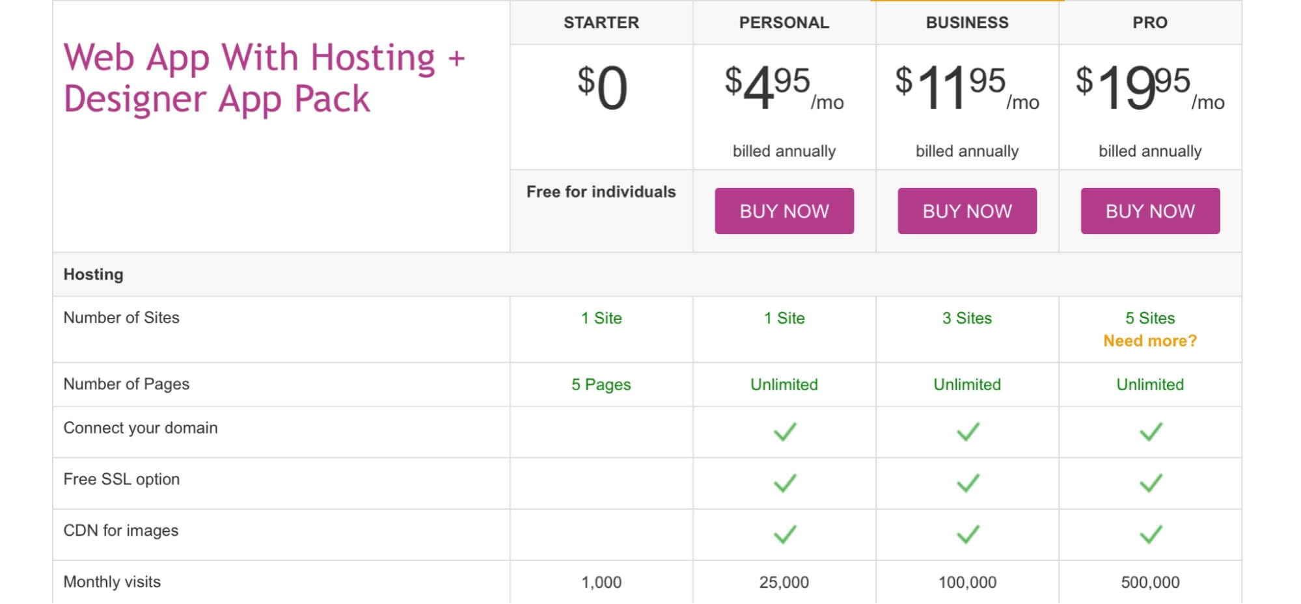Select the PRO plan header
Viewport: 1301px width, 604px height.
pos(1150,23)
